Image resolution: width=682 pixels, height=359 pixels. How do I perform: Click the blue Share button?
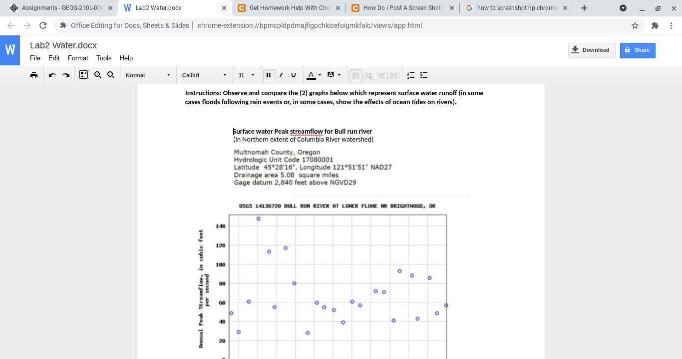tap(638, 50)
